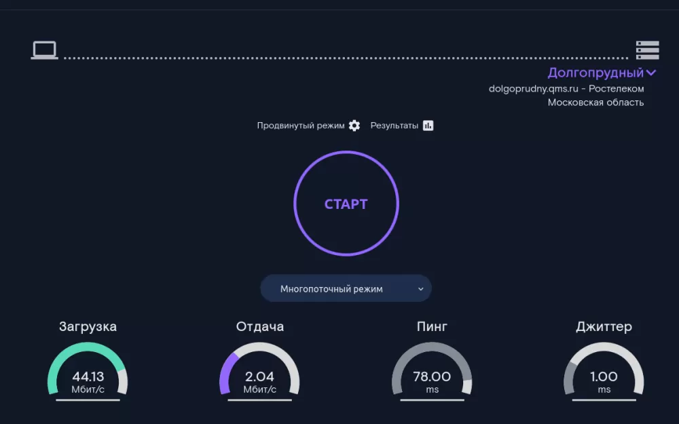Click the Московская область text
This screenshot has height=424, width=679.
click(595, 102)
